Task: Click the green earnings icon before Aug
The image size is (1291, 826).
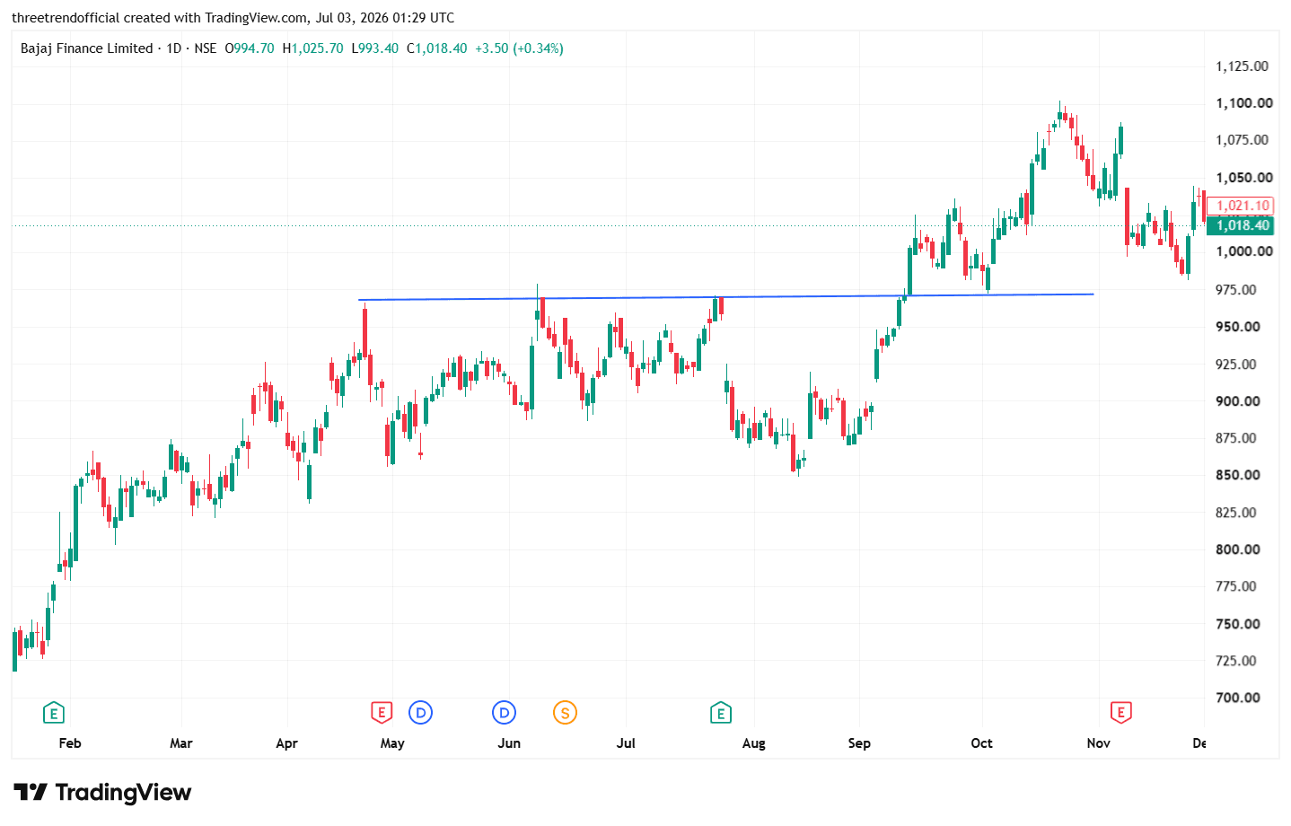Action: pos(720,714)
